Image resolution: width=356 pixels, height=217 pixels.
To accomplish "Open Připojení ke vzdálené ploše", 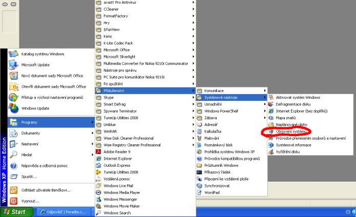I will coord(232,179).
